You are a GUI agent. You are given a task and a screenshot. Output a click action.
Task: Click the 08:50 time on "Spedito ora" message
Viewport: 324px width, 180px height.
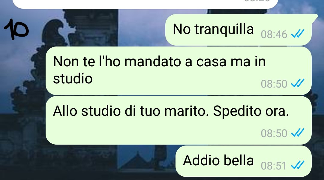point(274,133)
